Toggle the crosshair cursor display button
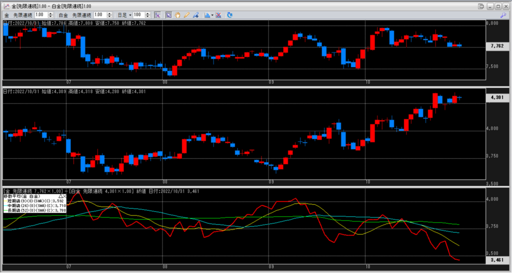 click(x=157, y=15)
